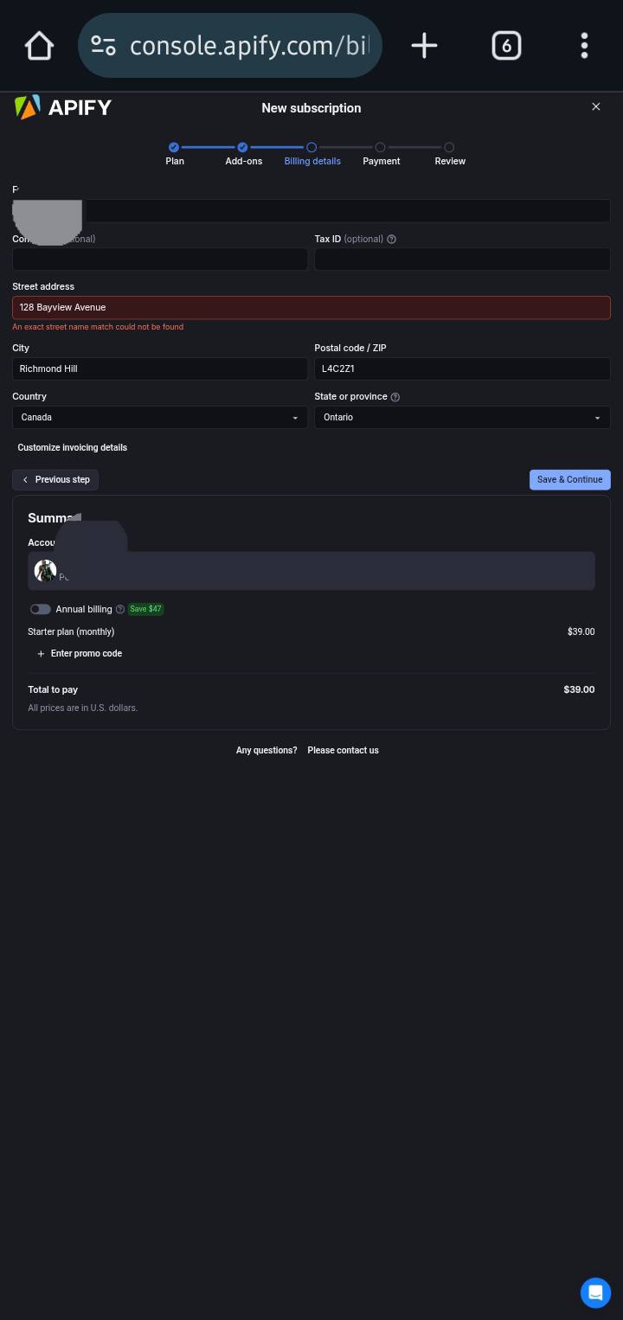The image size is (623, 1320).
Task: Tap the browser home icon
Action: click(39, 45)
